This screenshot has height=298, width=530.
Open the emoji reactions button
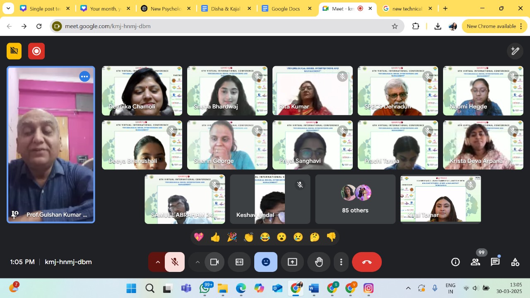pos(266,262)
